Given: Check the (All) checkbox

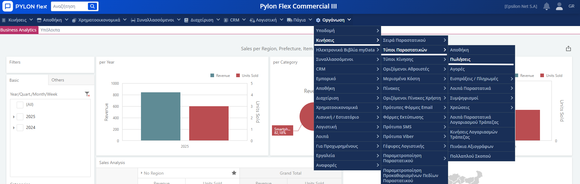Looking at the screenshot, I should [x=20, y=105].
